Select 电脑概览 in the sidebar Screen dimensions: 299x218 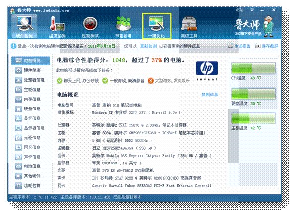[31, 61]
